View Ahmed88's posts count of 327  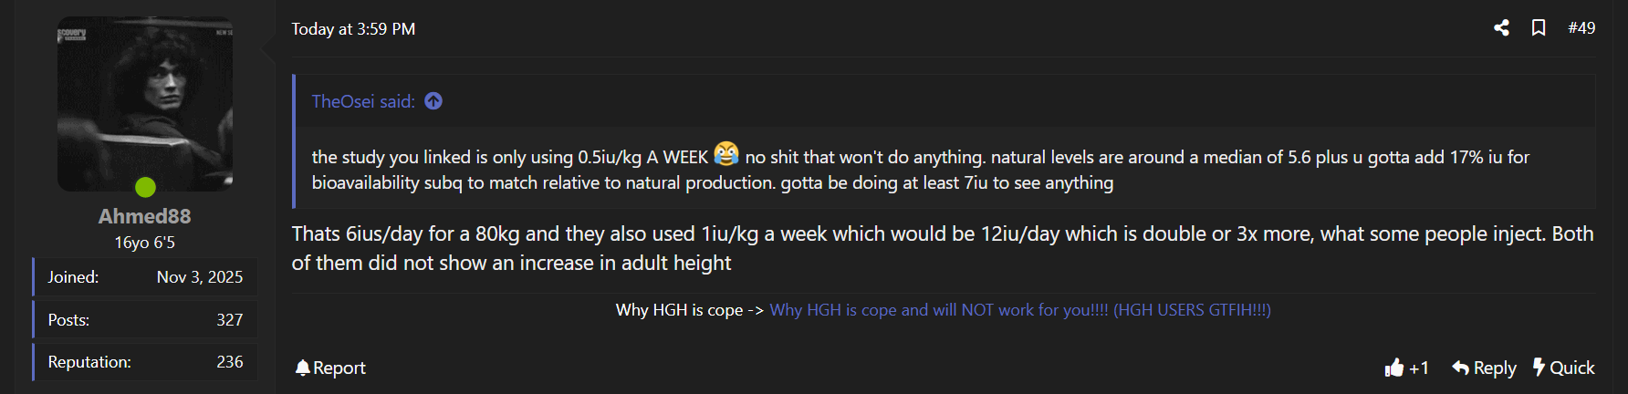point(229,320)
